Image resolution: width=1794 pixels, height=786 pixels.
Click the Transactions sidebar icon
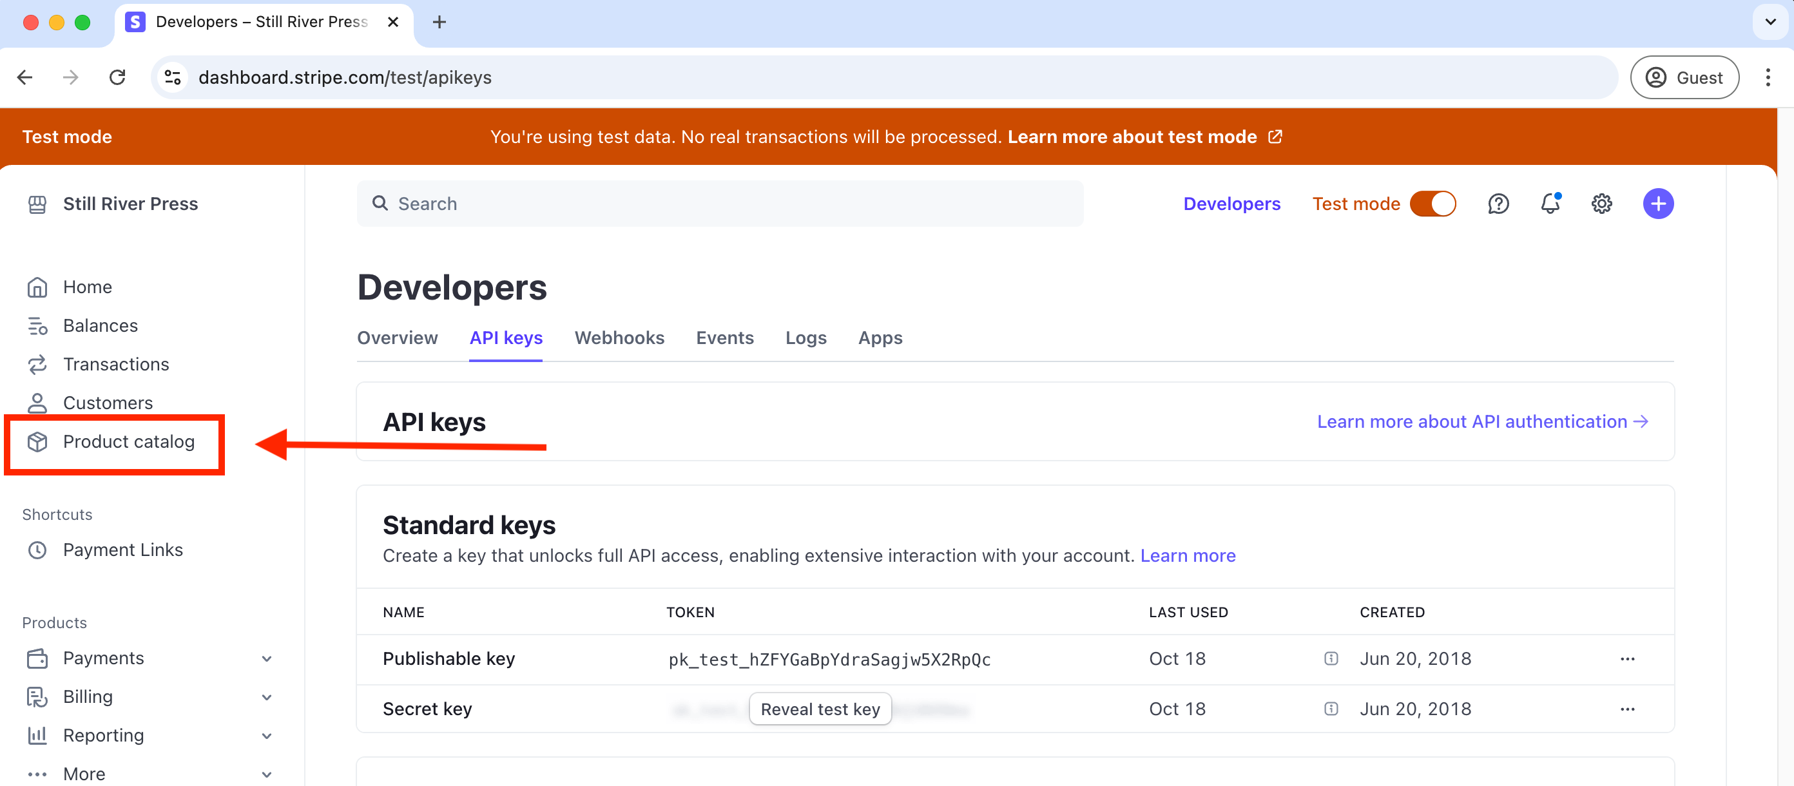click(38, 364)
